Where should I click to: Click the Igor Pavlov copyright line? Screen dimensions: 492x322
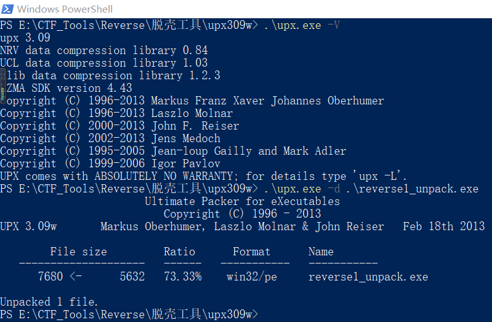pyautogui.click(x=110, y=164)
